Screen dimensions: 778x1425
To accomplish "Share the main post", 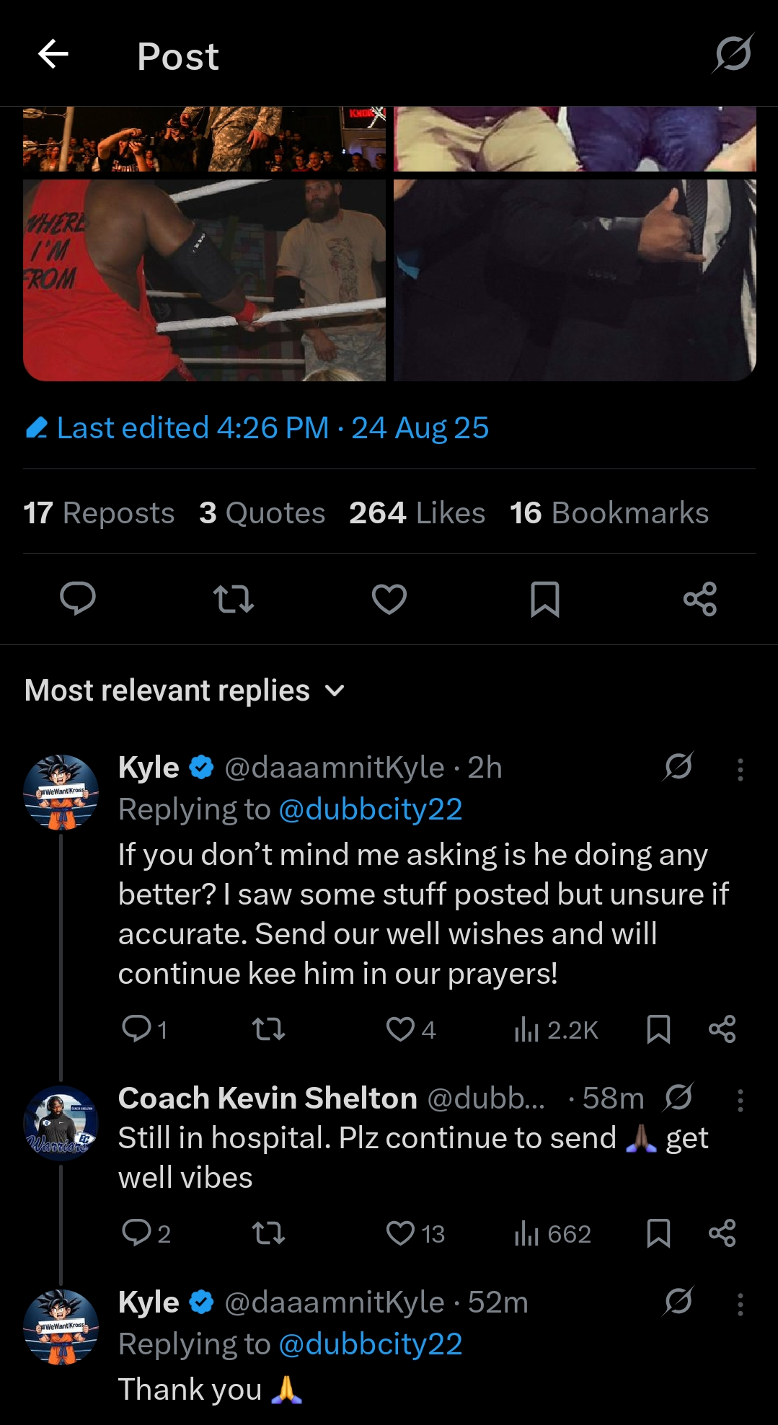I will pos(700,598).
